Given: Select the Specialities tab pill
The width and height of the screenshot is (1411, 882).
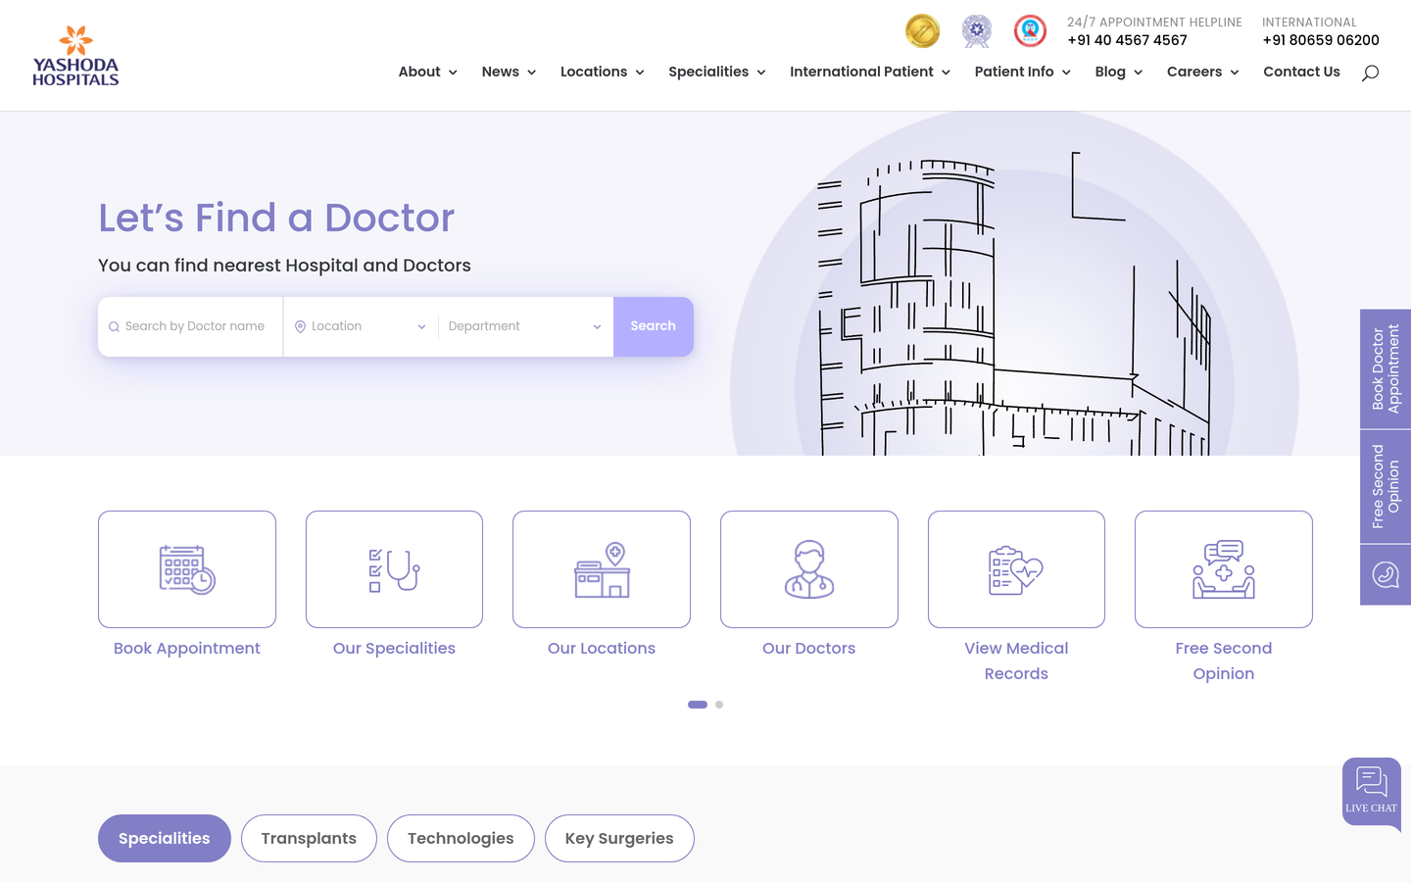Looking at the screenshot, I should click(165, 839).
